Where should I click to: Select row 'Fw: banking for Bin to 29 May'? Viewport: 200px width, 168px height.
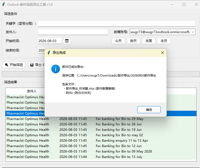(x=101, y=119)
